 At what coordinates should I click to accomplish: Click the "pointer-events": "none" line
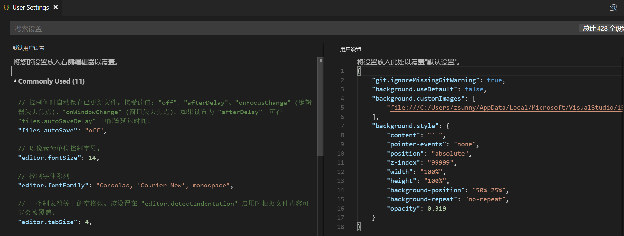click(433, 144)
